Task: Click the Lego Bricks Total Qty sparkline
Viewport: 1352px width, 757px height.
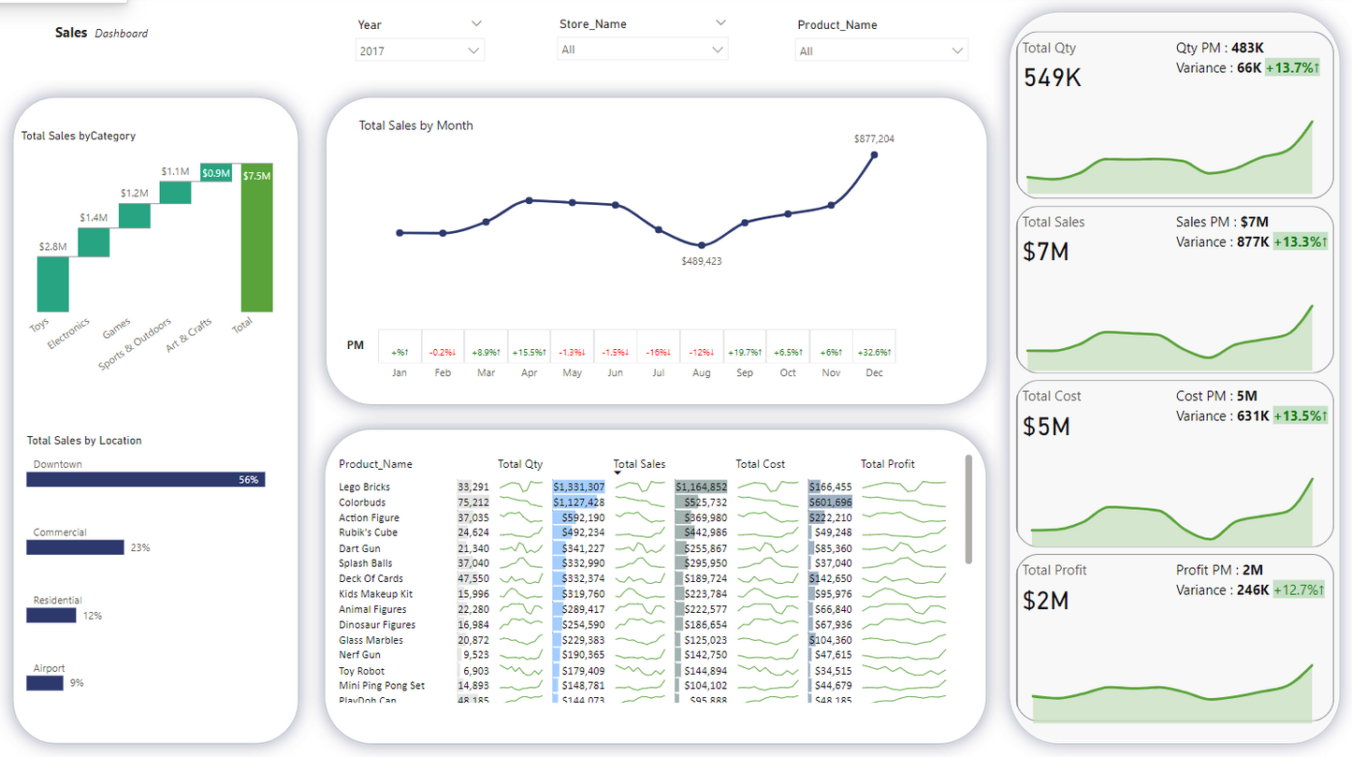Action: 521,487
